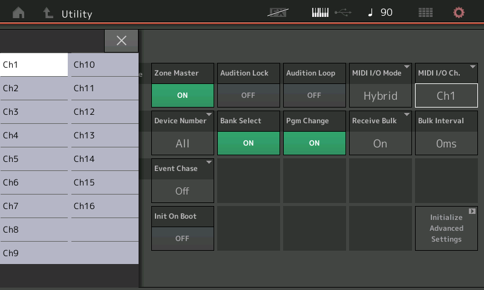The image size is (484, 290).
Task: Disable Bank Select reception
Action: point(248,143)
